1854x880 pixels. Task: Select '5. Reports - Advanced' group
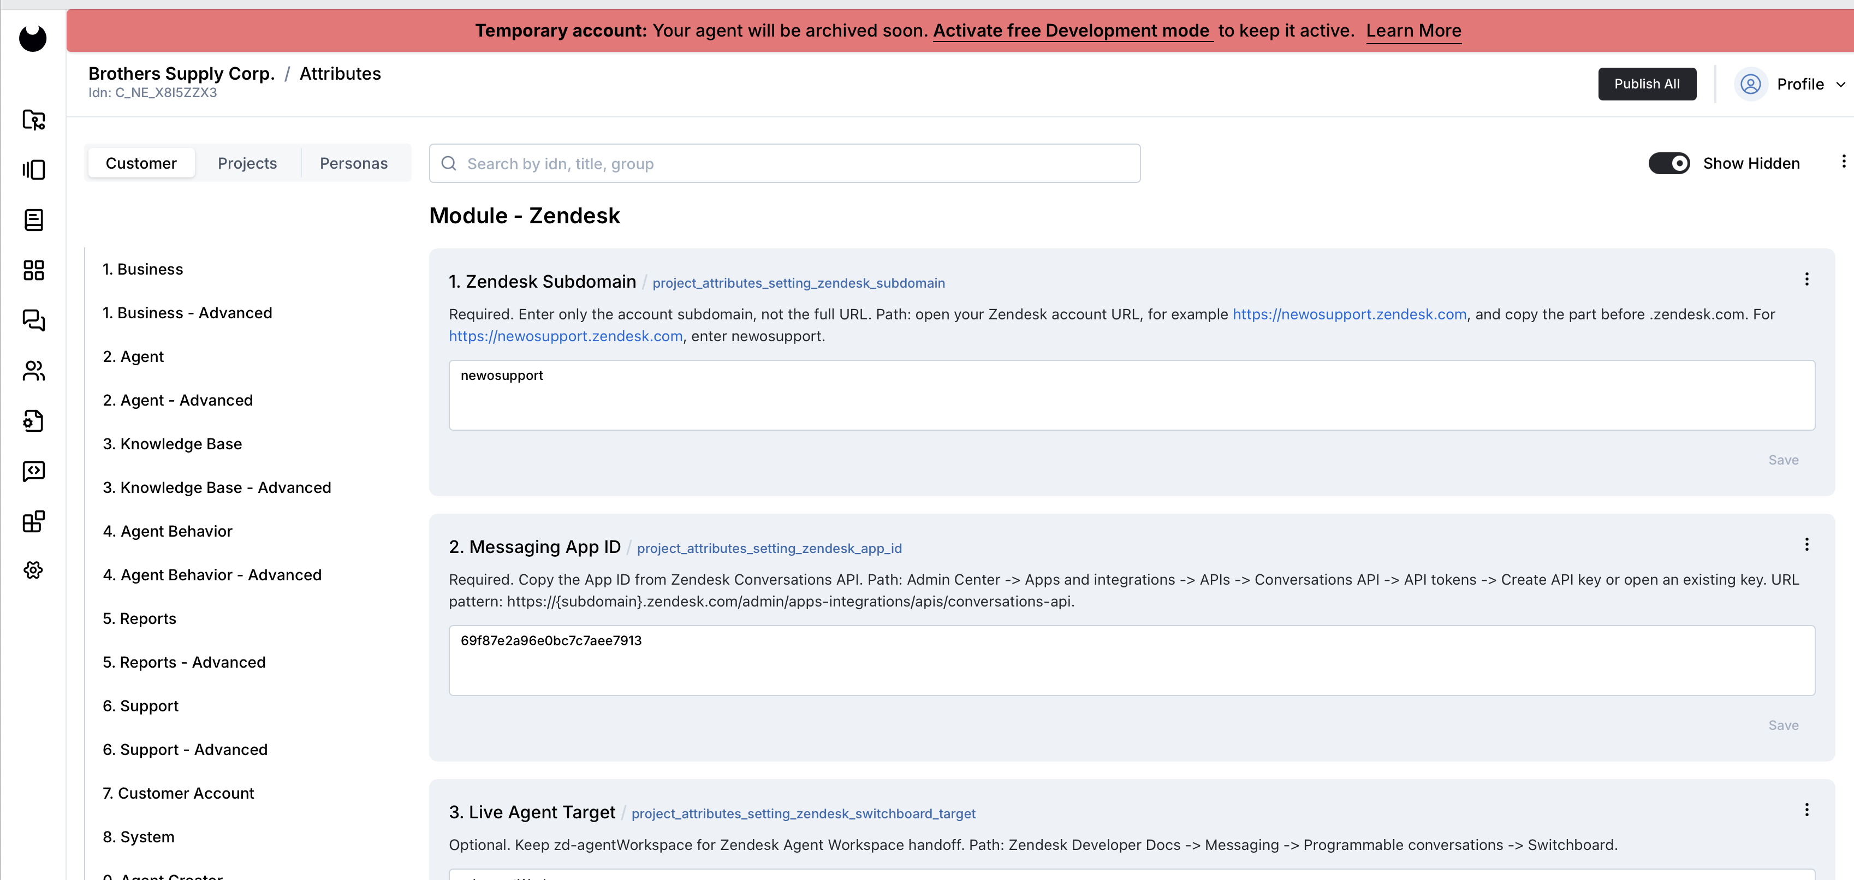click(x=183, y=662)
